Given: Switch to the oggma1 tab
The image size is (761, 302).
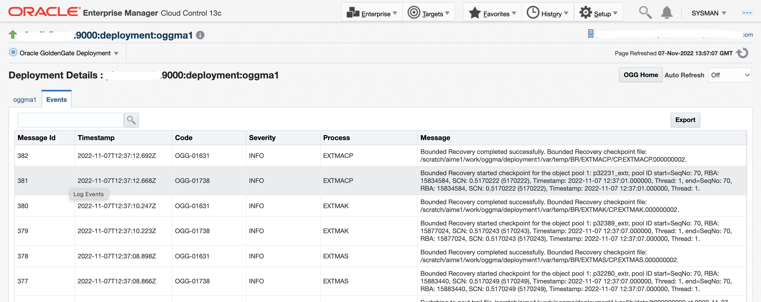Looking at the screenshot, I should click(x=24, y=100).
